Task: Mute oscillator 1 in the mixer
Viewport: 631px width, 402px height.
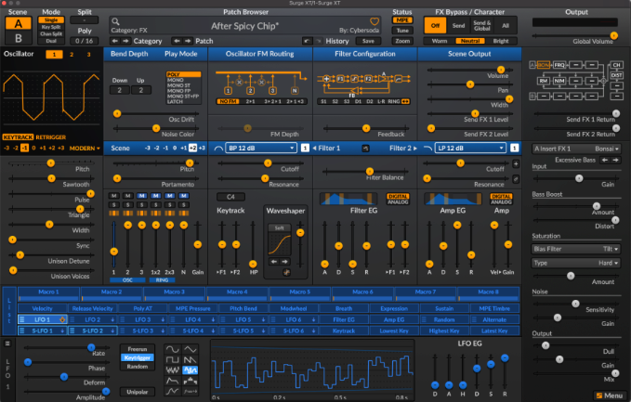Action: 114,196
